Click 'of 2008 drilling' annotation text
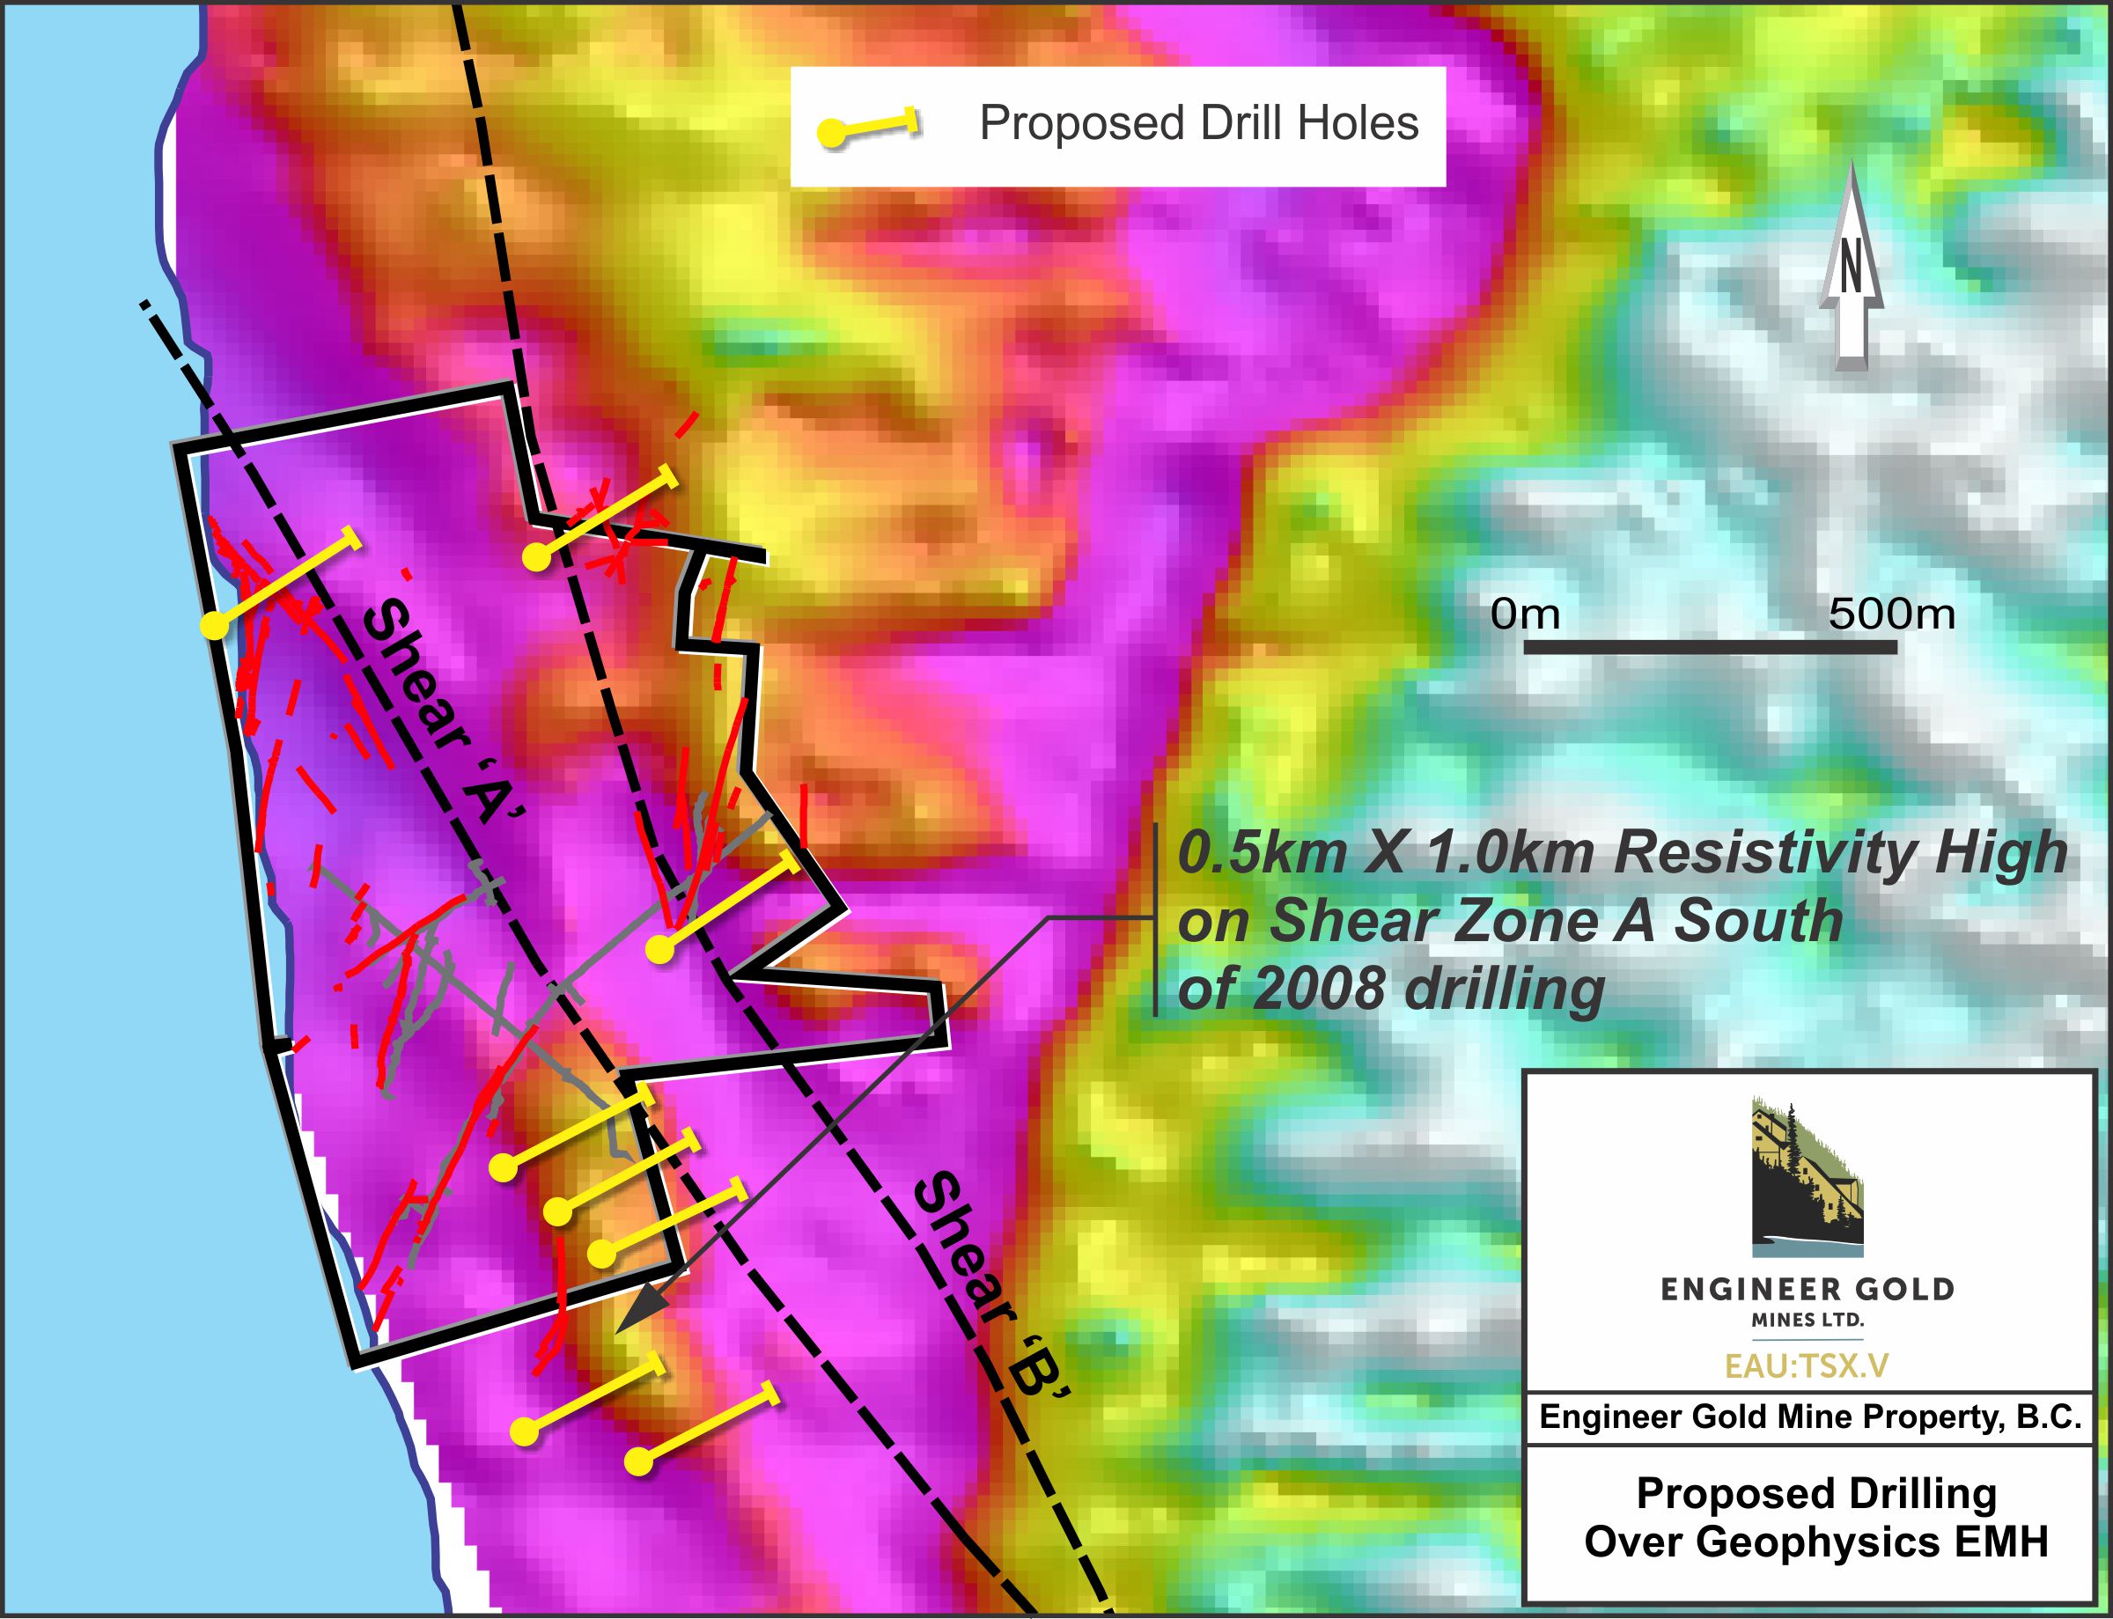 pyautogui.click(x=1391, y=990)
